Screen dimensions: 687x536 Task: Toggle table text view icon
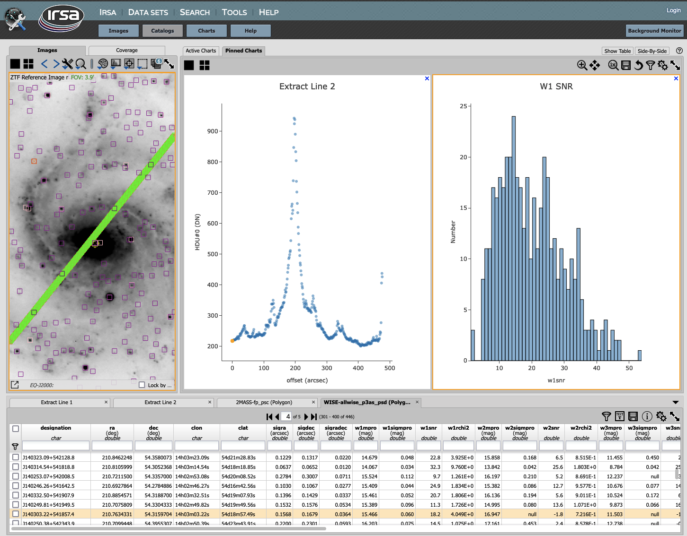coord(620,416)
